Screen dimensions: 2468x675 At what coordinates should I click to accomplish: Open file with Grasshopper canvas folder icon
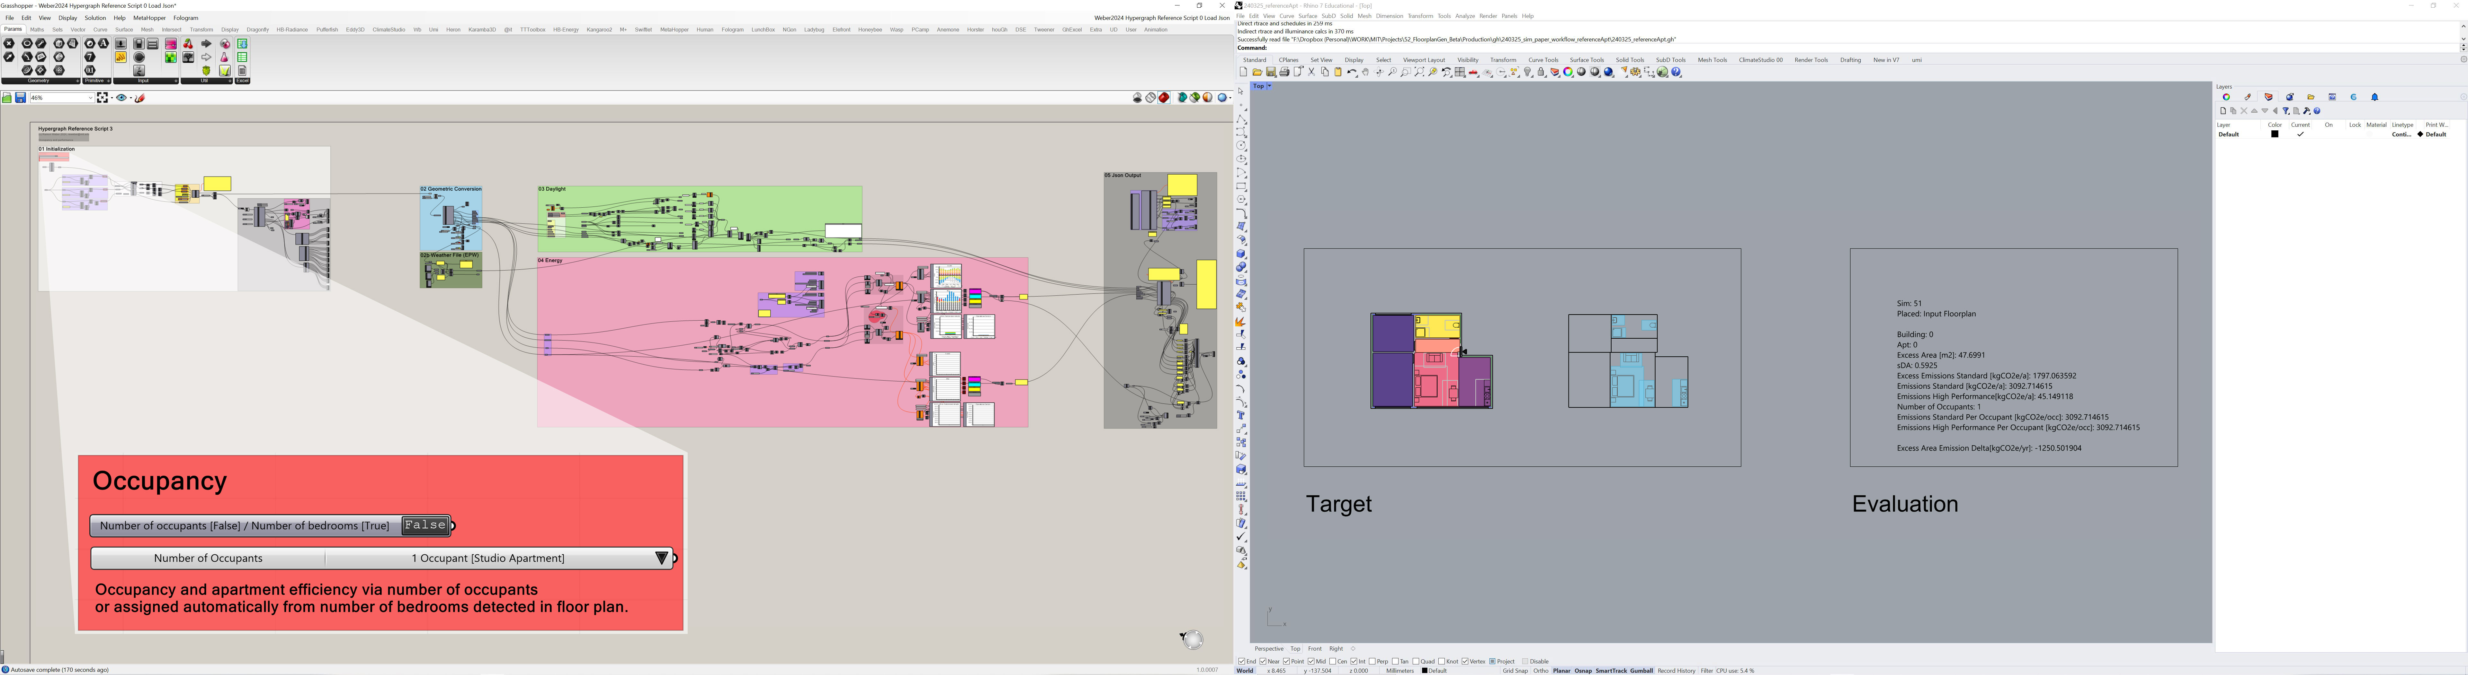(x=7, y=98)
